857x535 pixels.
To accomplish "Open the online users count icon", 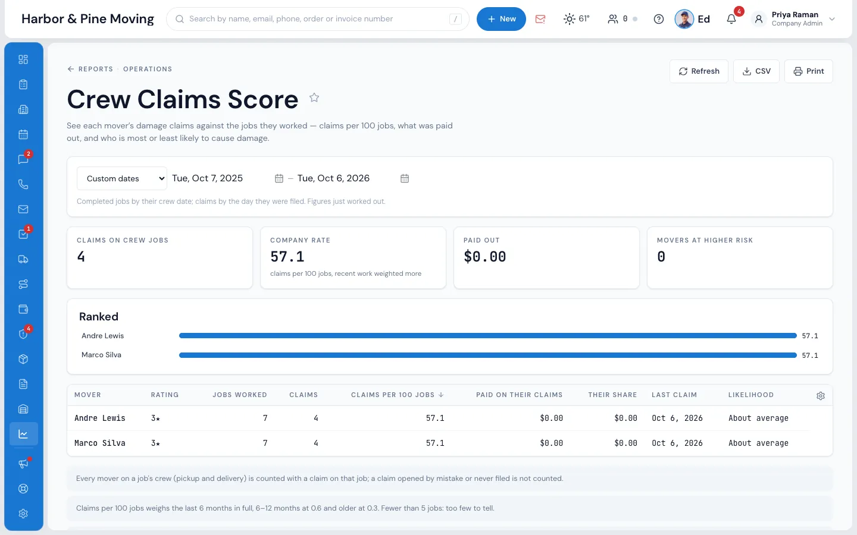I will pos(623,19).
